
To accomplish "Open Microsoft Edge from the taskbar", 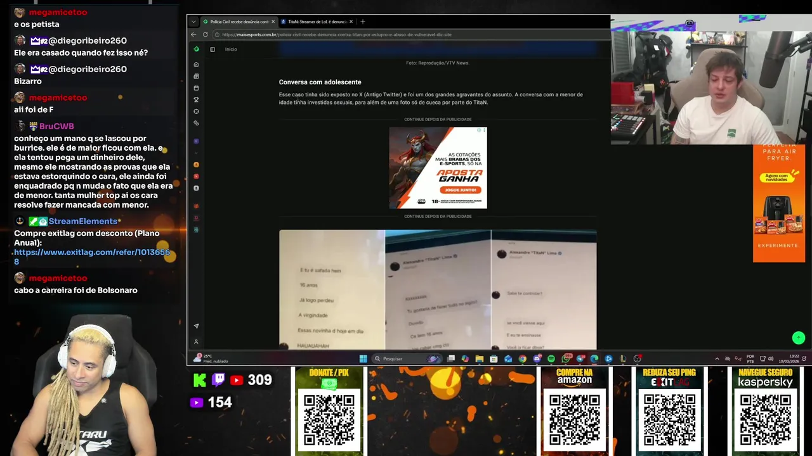I will [594, 358].
